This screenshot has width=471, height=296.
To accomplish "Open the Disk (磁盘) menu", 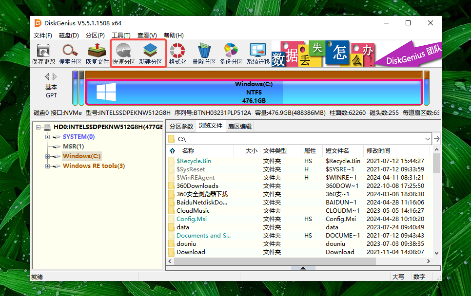I will (69, 36).
